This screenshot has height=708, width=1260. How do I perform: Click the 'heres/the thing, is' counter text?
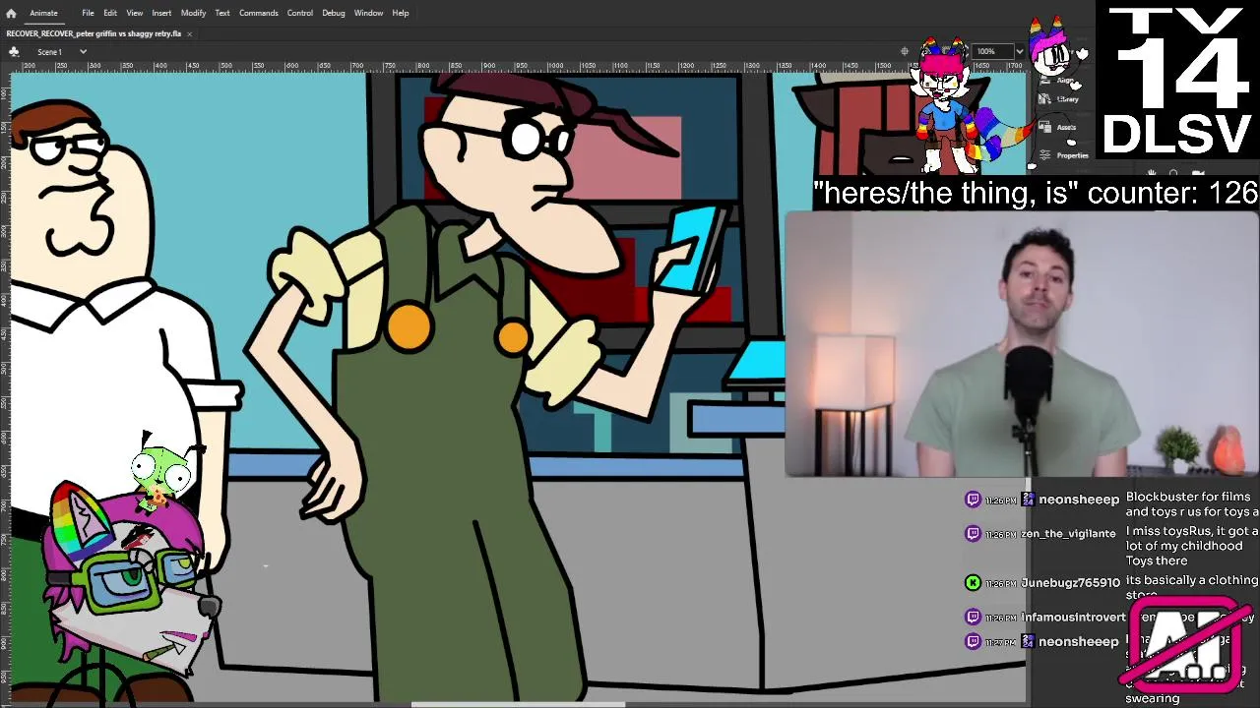pos(1036,194)
